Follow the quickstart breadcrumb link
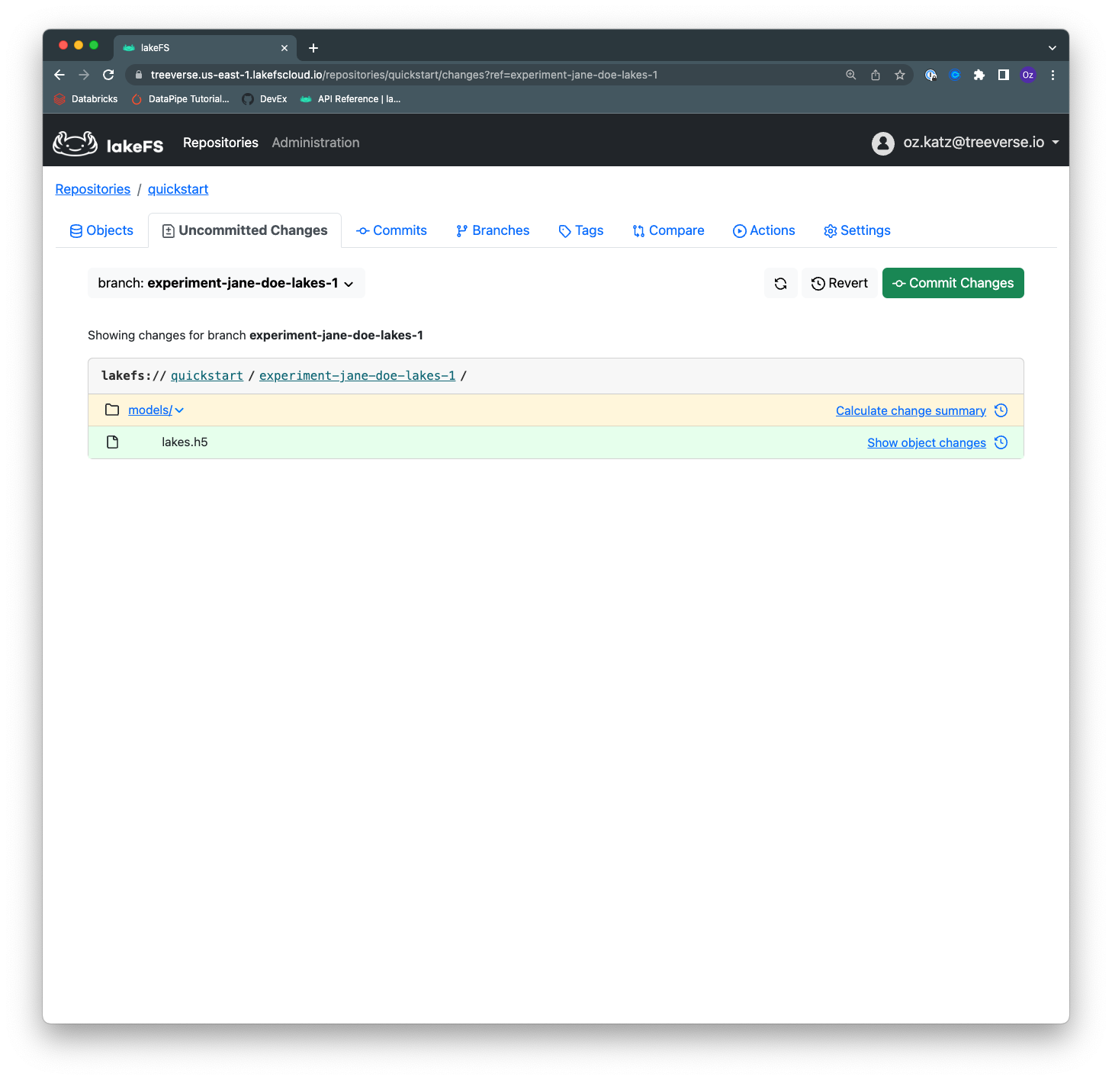This screenshot has width=1112, height=1080. [178, 189]
